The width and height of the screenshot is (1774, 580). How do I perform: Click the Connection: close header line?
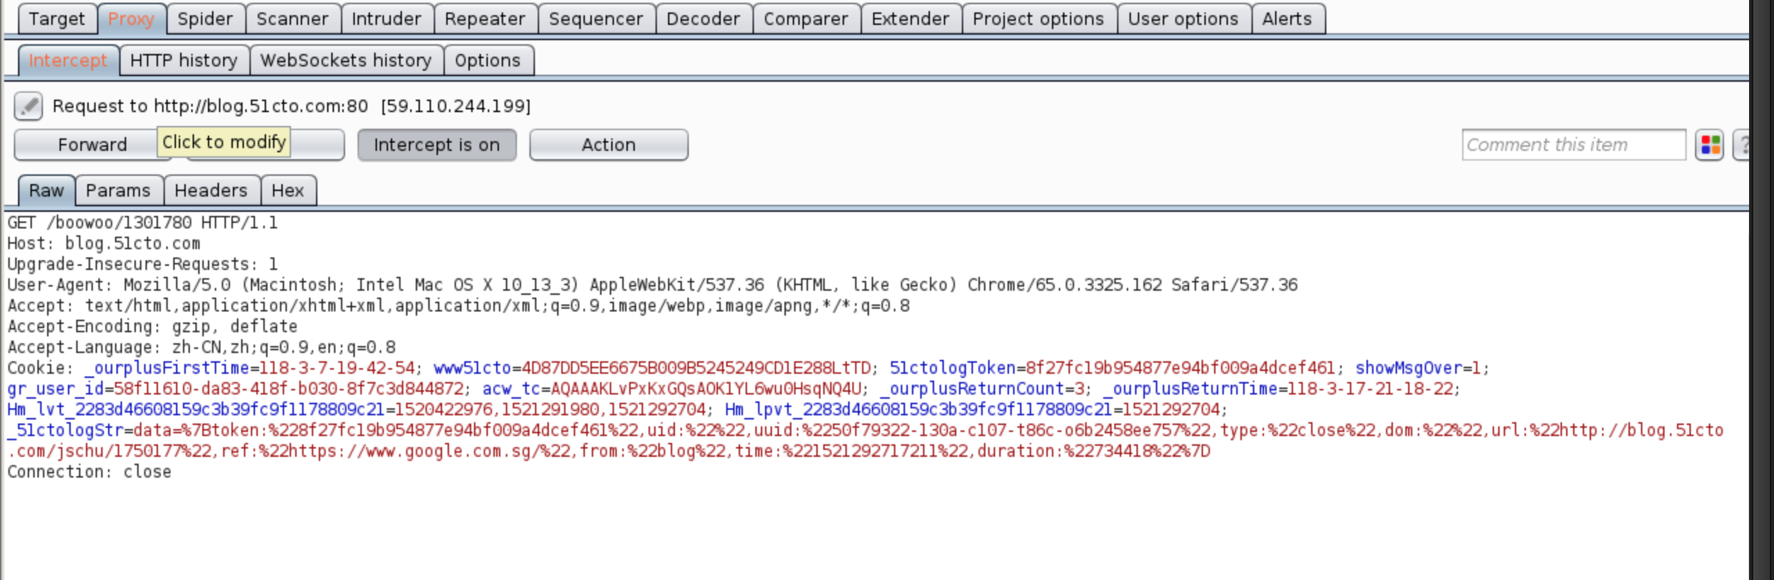(89, 472)
